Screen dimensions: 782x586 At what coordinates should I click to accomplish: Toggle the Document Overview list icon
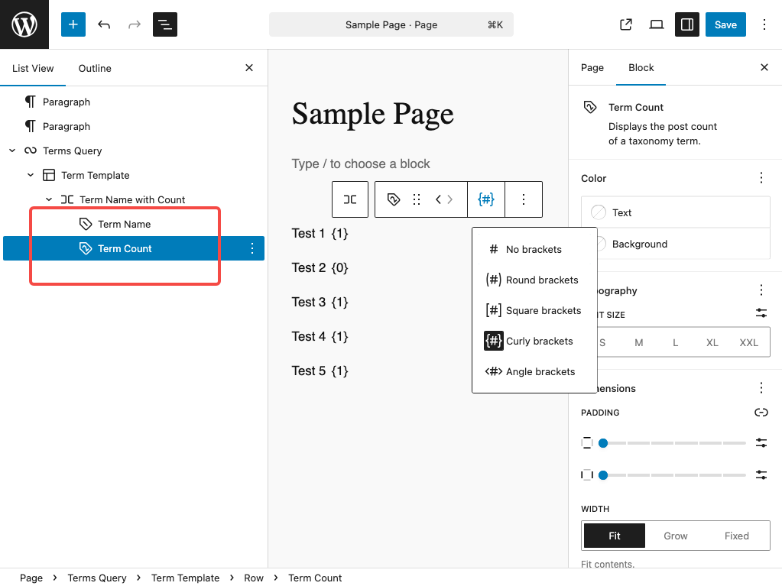(165, 24)
